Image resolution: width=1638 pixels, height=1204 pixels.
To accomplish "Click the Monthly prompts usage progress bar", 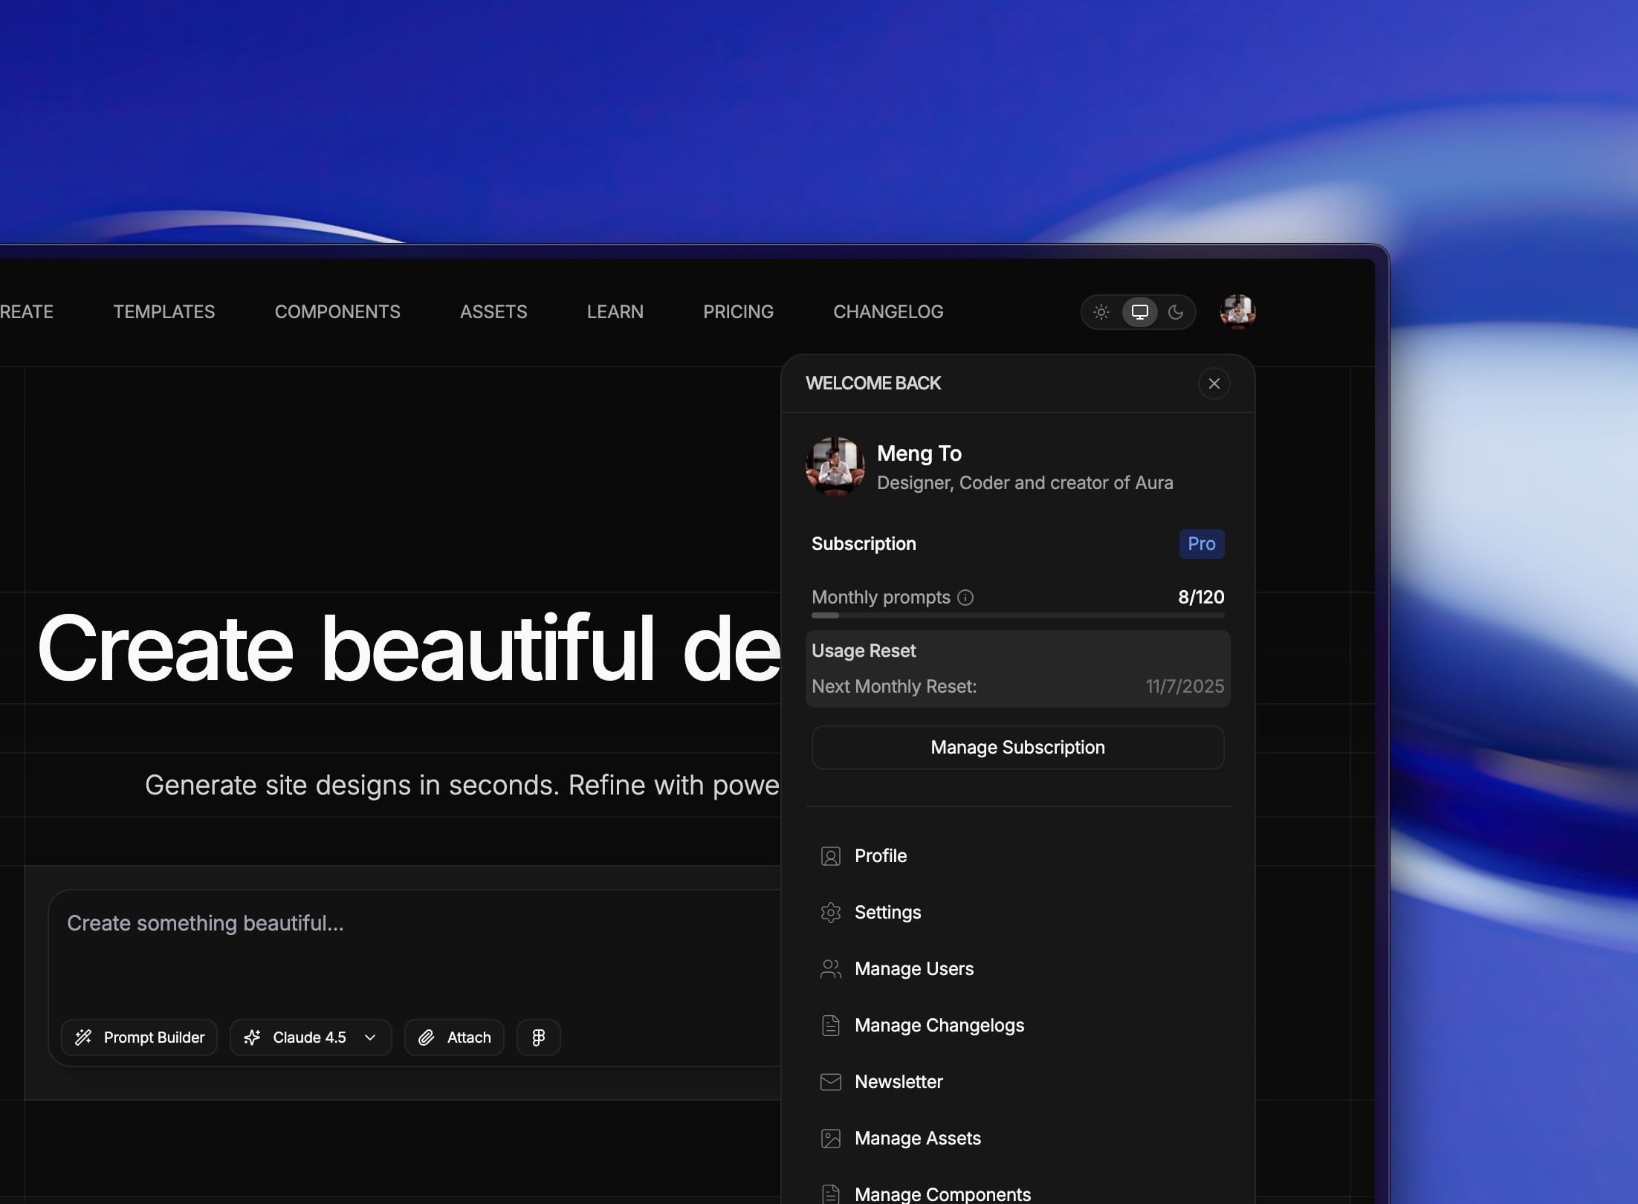I will 1017,615.
